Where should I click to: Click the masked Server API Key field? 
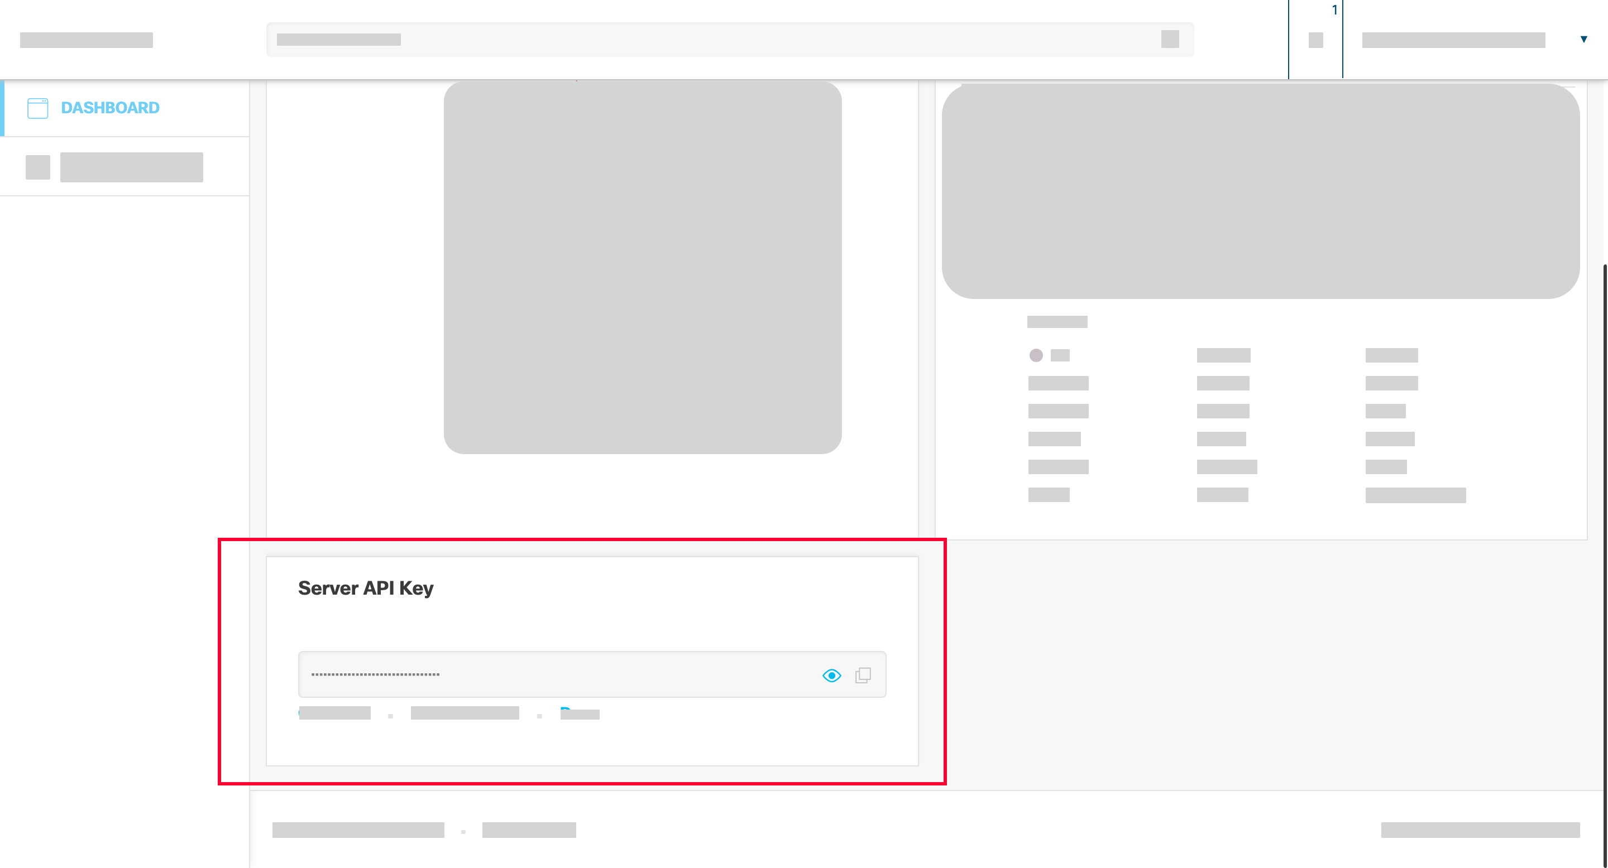coord(592,674)
